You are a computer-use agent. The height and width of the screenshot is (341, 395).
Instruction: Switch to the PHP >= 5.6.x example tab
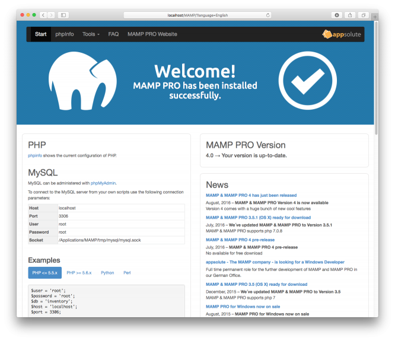[79, 273]
